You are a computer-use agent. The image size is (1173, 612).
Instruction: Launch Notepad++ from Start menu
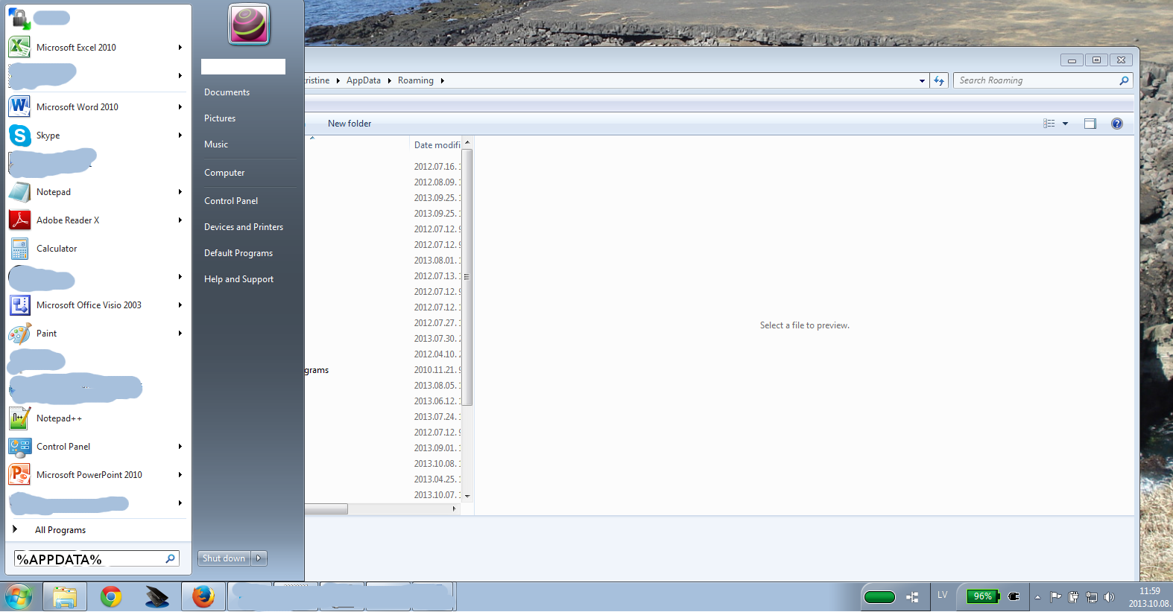click(x=59, y=418)
